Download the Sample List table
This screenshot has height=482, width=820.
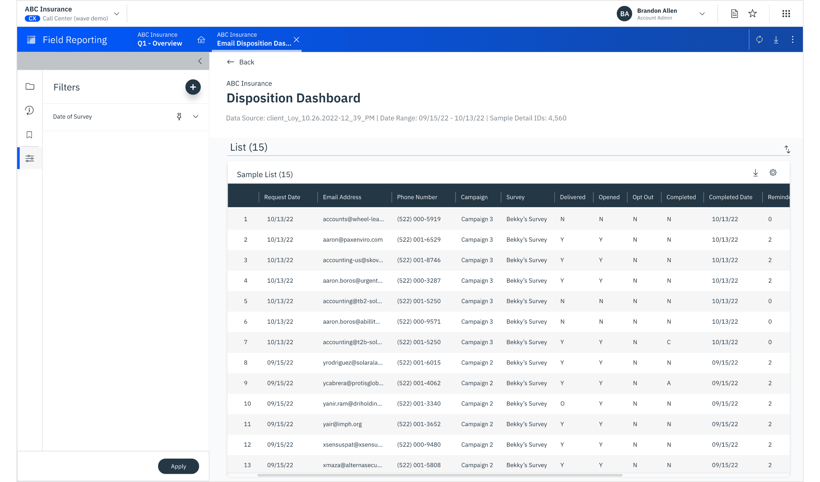point(755,173)
